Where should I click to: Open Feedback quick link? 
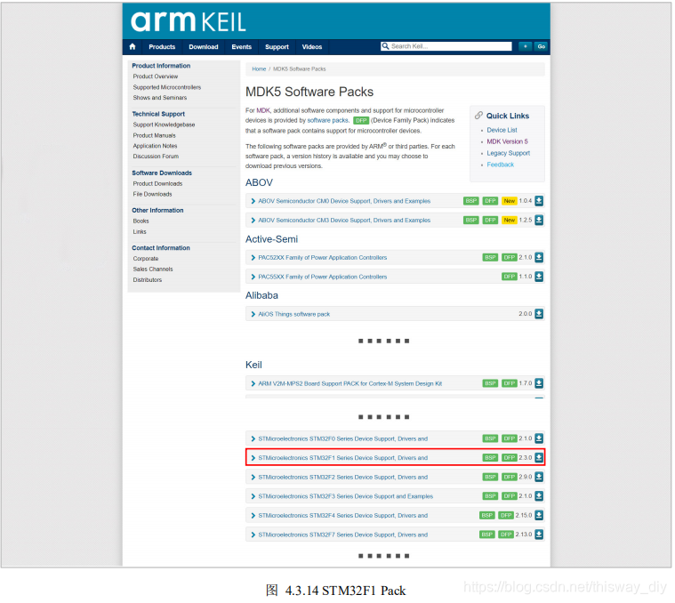[500, 165]
